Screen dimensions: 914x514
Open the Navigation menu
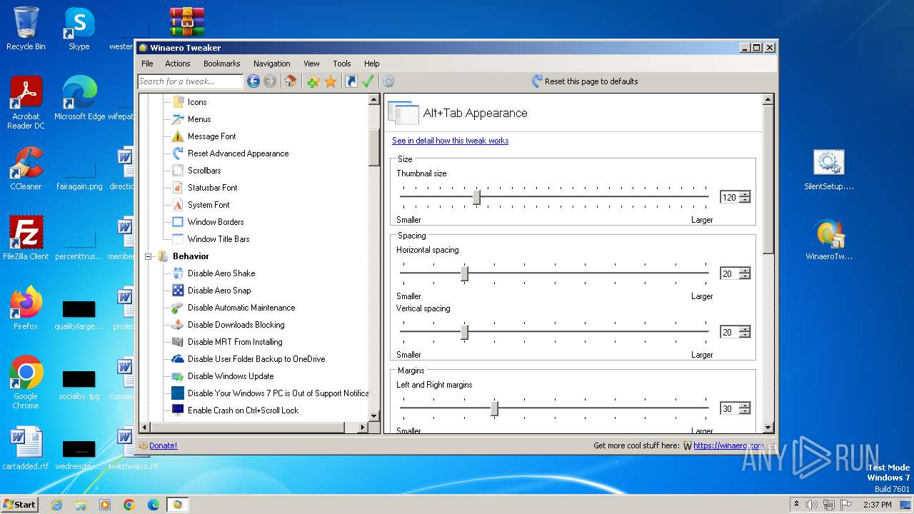coord(272,64)
